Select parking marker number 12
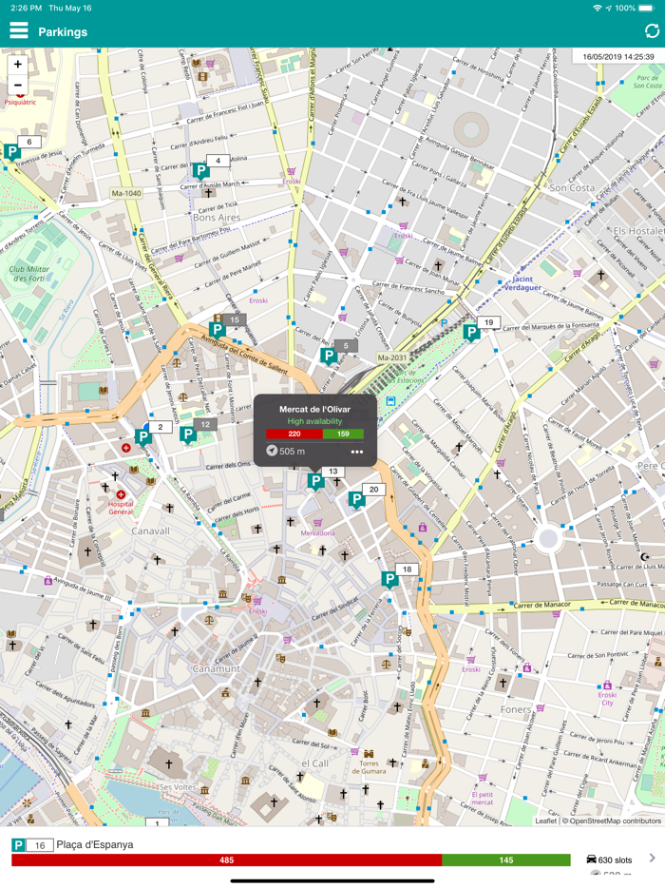 point(188,434)
